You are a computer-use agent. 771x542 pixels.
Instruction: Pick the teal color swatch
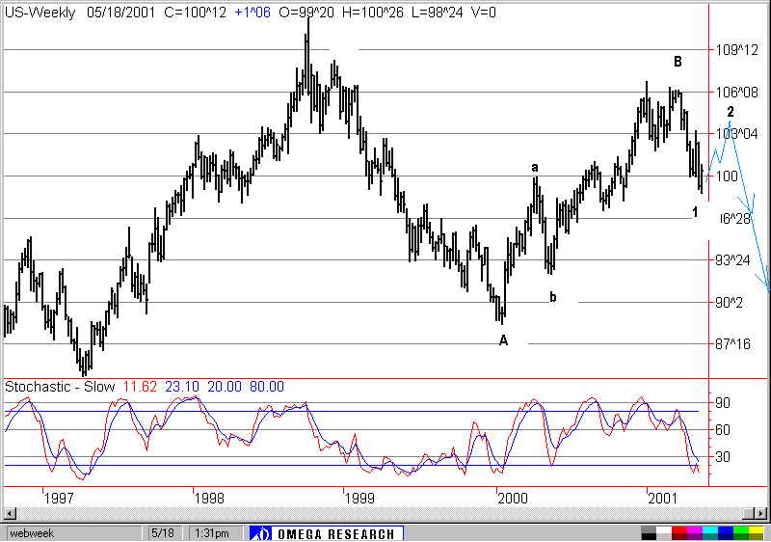point(710,536)
